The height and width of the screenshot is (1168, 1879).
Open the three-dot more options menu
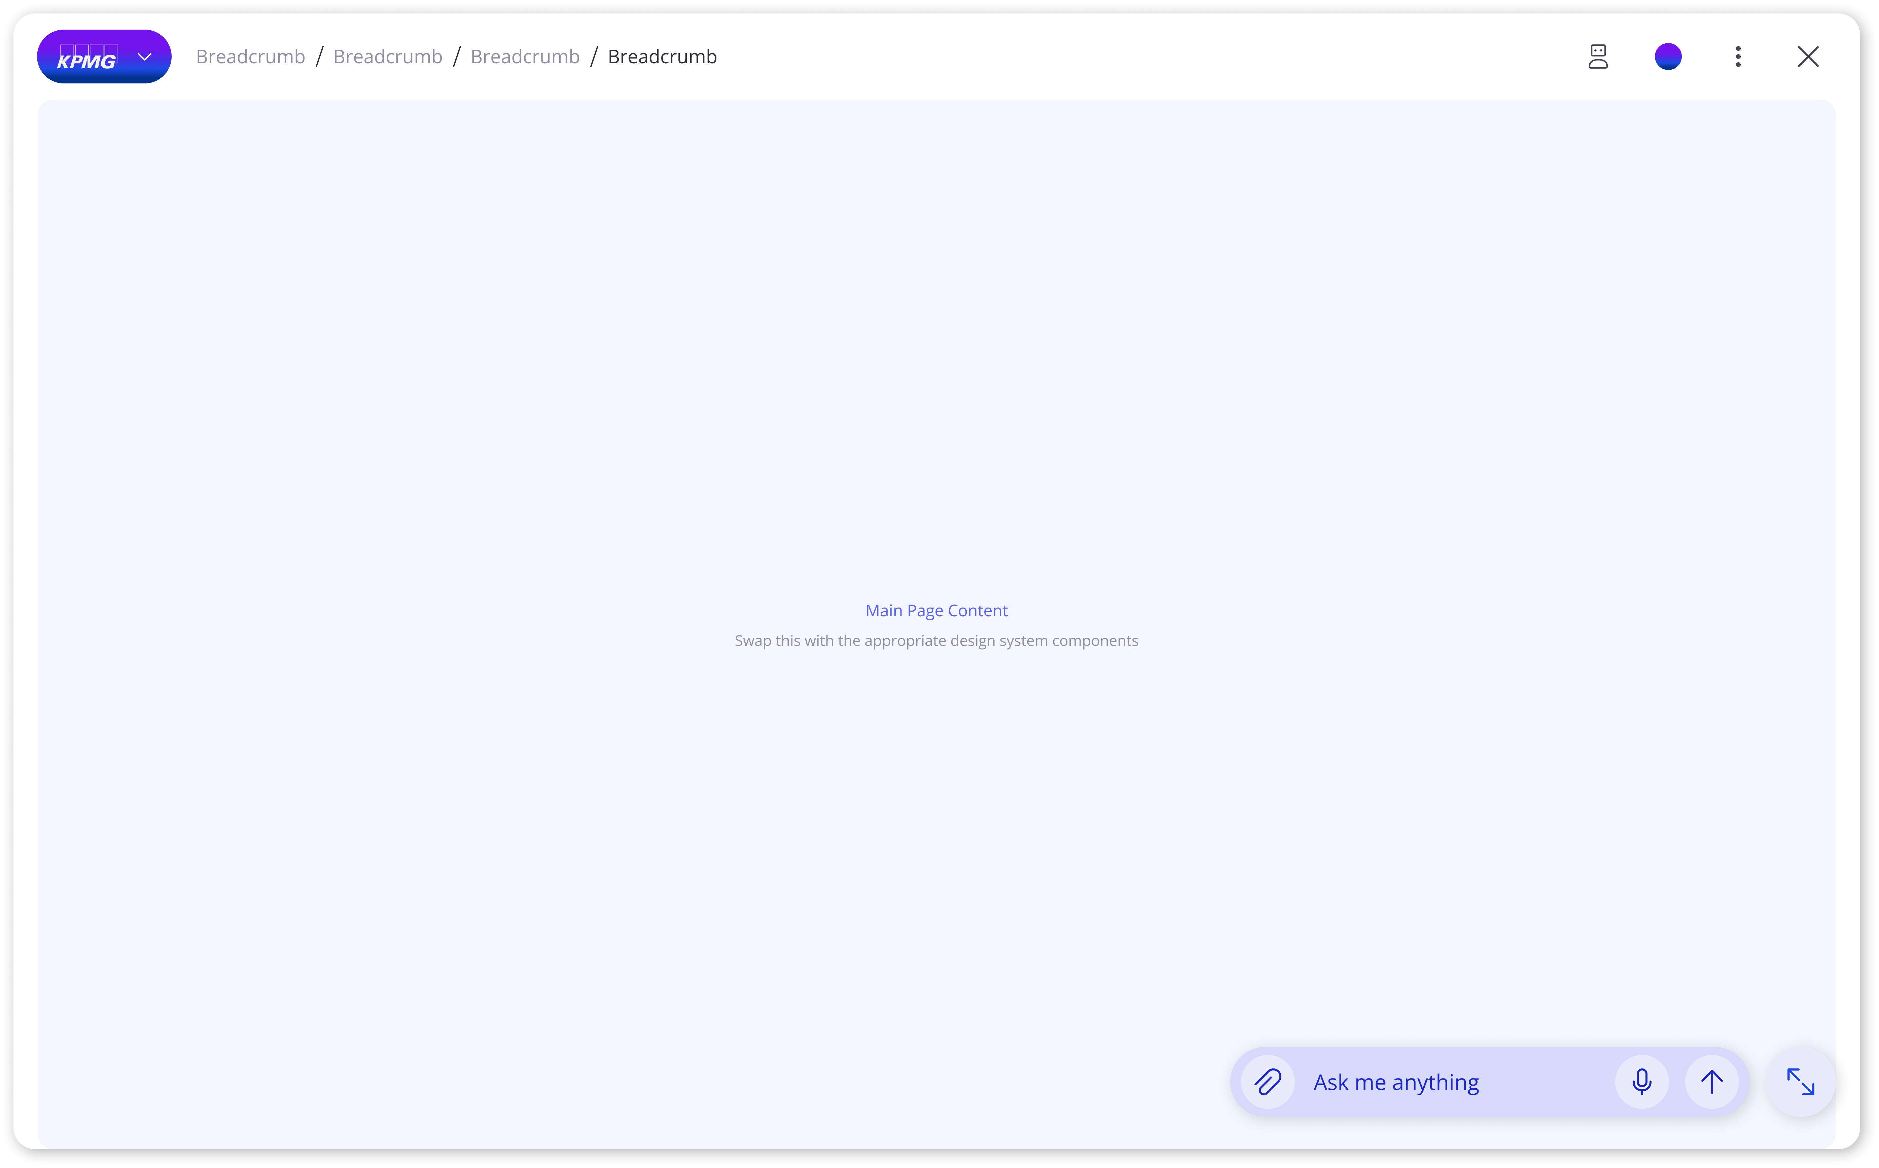1738,57
